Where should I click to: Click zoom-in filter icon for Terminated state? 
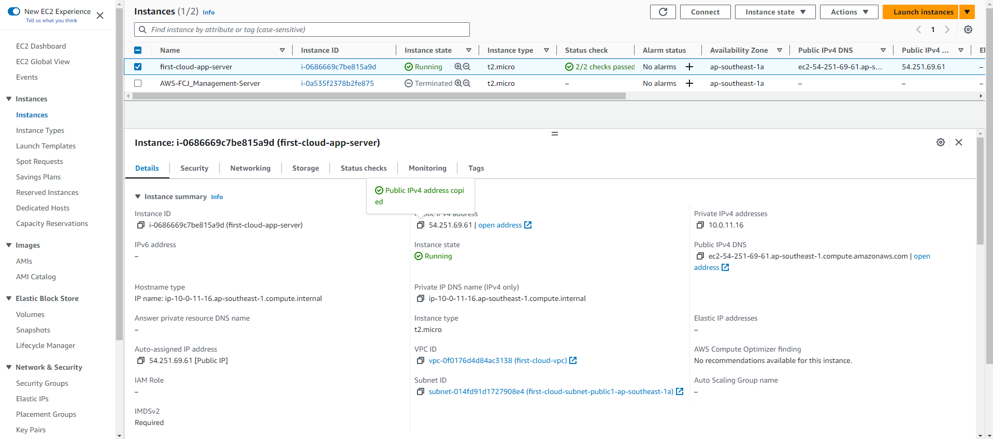[458, 83]
